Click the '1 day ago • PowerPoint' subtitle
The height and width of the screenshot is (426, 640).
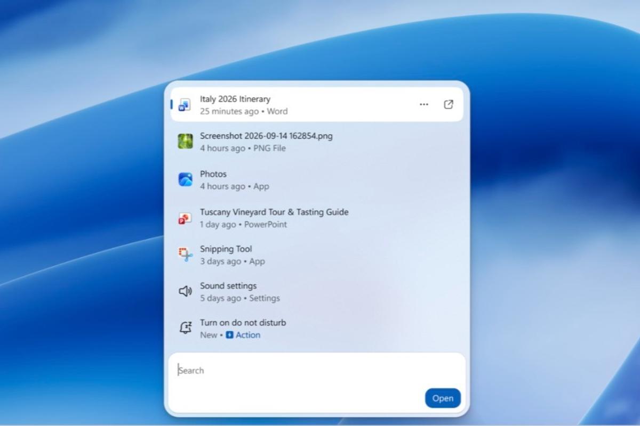(243, 224)
